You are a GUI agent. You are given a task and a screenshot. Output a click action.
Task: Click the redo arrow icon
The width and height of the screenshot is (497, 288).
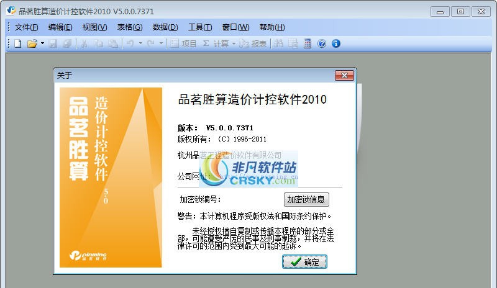tap(151, 43)
